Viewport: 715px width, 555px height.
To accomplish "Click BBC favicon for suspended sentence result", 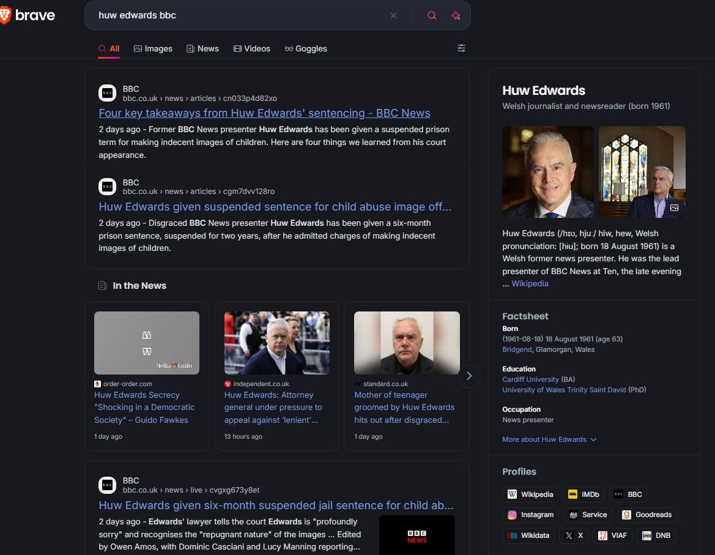I will pos(107,187).
